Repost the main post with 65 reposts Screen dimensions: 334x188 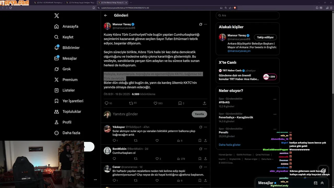click(133, 103)
